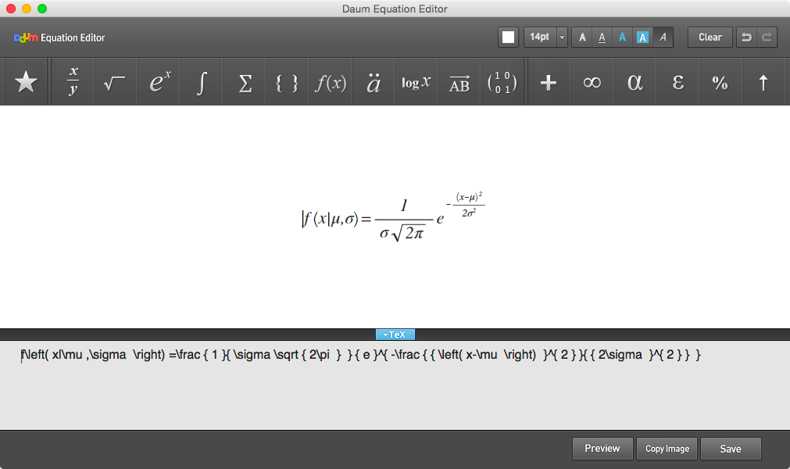This screenshot has height=469, width=790.
Task: Open the f(x) functions menu
Action: (x=330, y=82)
